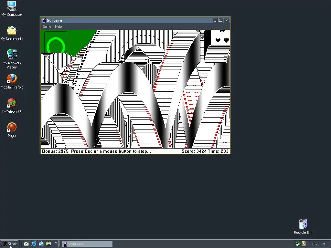Click the Outlook Express Quick Launch icon
This screenshot has width=331, height=248.
41,244
